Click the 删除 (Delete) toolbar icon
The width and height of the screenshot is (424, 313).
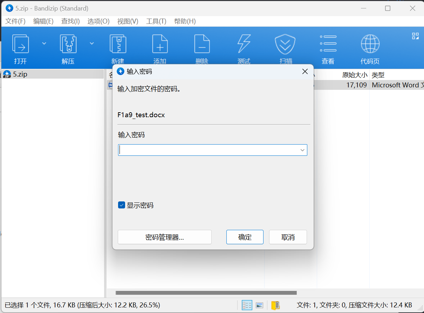click(x=202, y=44)
